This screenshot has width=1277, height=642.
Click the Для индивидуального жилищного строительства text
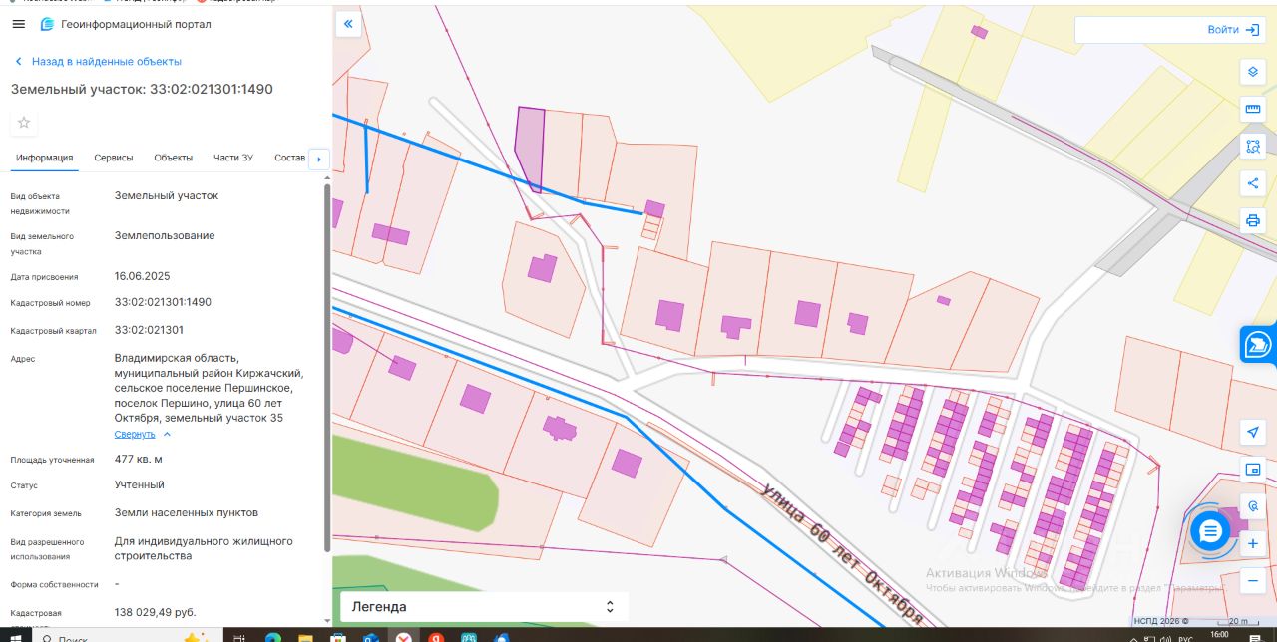pos(204,548)
